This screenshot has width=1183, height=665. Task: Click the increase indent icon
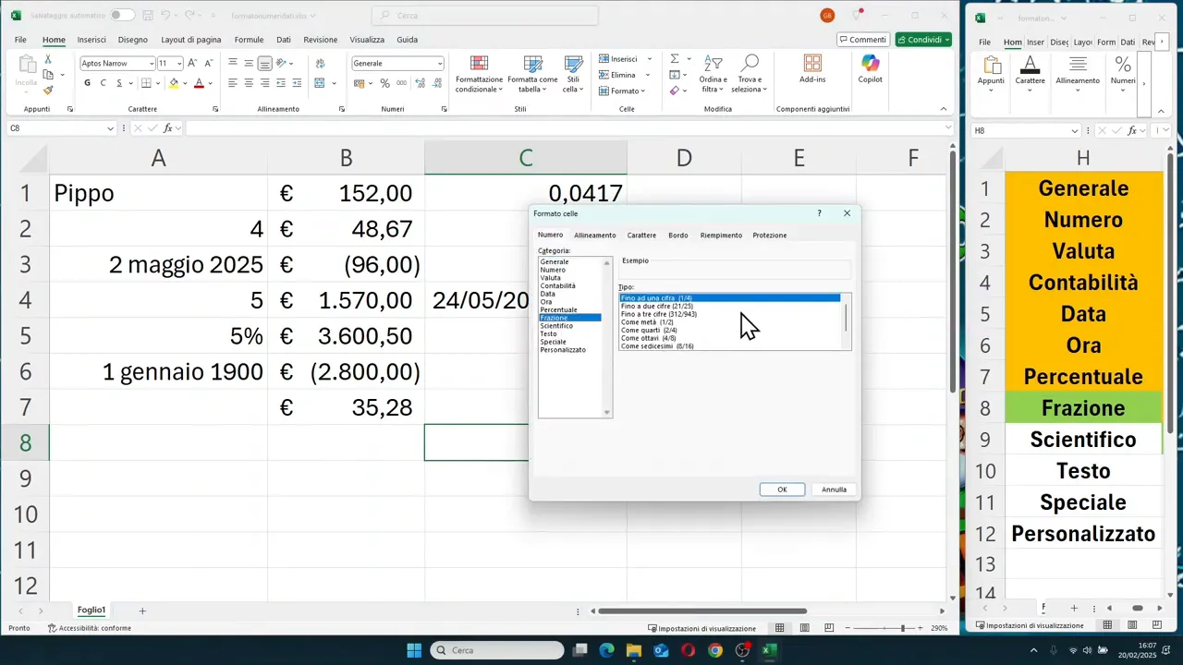tap(297, 83)
